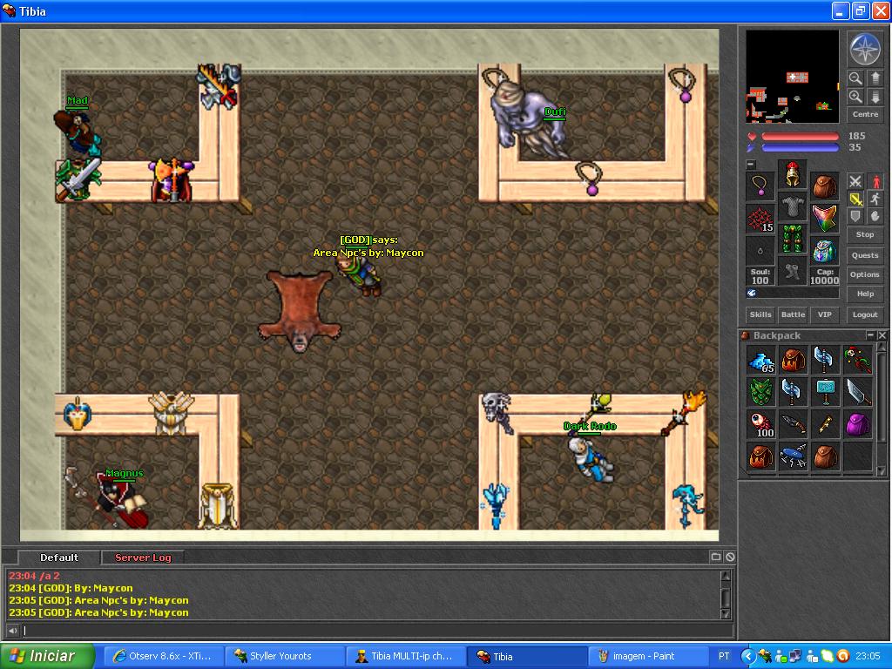The height and width of the screenshot is (669, 892).
Task: Open the Windows Iniciar start menu
Action: [47, 656]
